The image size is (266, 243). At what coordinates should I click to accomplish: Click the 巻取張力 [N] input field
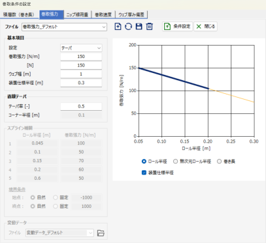tap(81, 65)
